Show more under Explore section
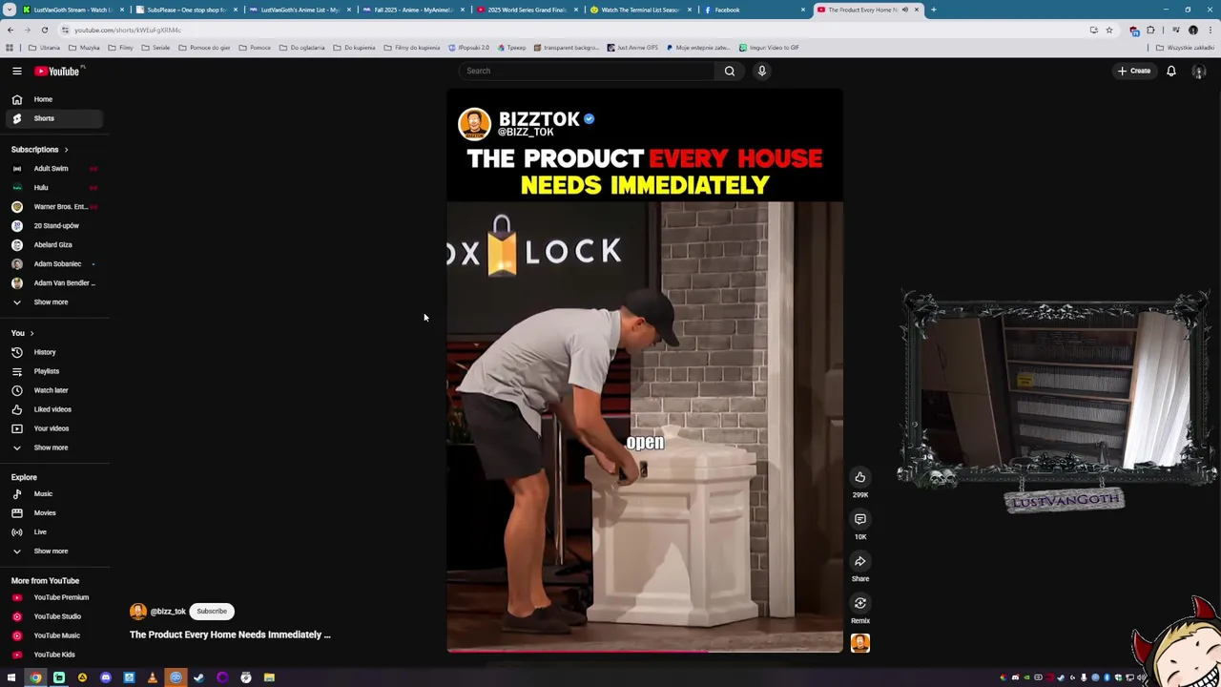 tap(53, 552)
